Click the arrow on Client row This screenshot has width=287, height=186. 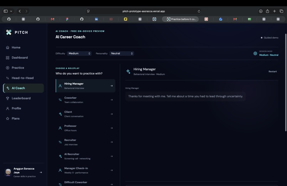pos(111,114)
